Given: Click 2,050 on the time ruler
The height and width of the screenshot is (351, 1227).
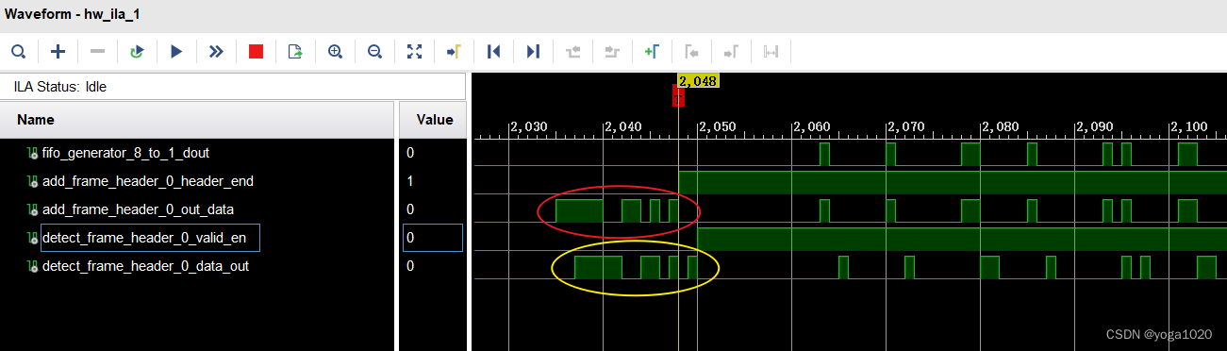Looking at the screenshot, I should point(717,126).
